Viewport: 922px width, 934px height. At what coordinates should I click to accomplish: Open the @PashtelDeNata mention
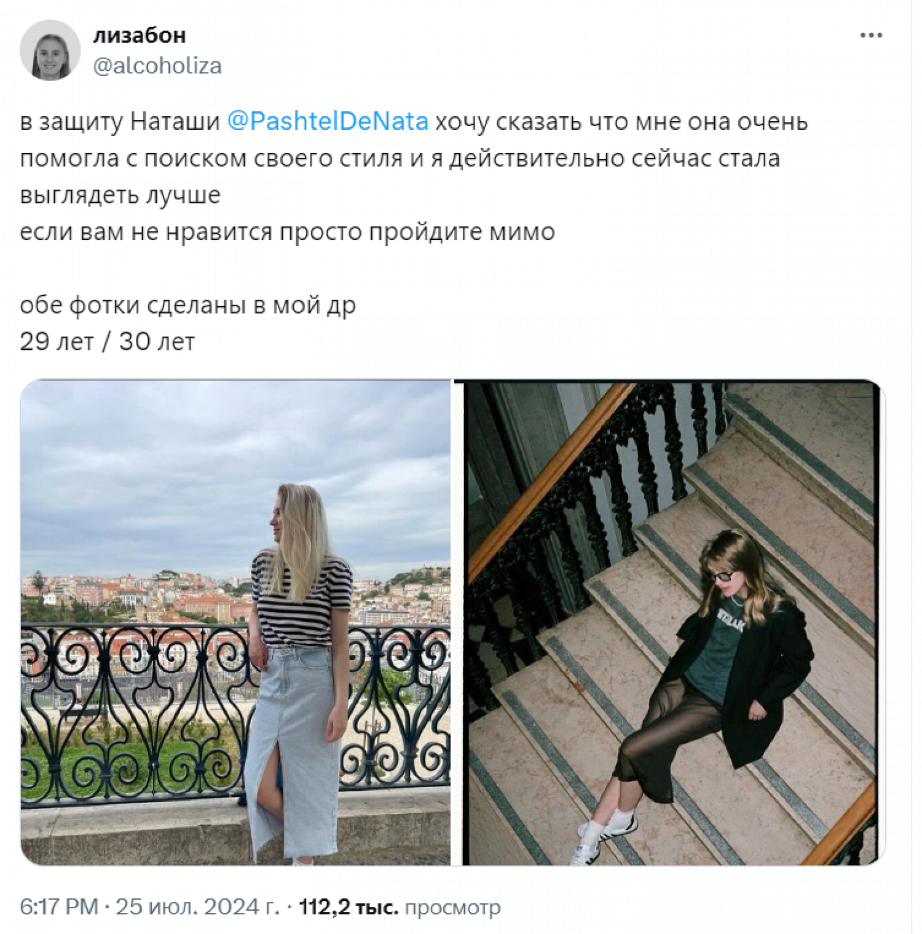[x=328, y=121]
